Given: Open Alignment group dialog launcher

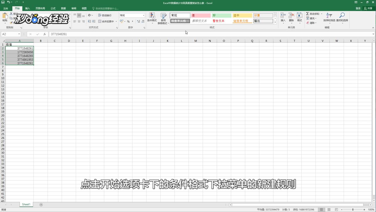Looking at the screenshot, I should click(117, 28).
